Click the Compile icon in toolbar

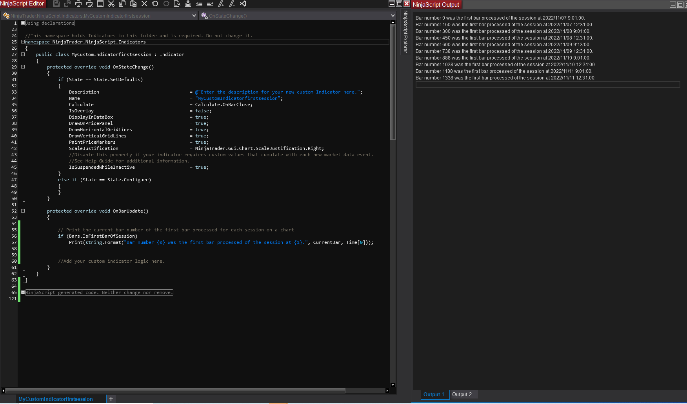(188, 4)
